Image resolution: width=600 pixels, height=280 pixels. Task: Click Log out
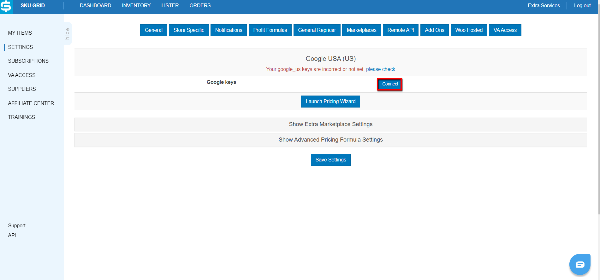click(582, 6)
